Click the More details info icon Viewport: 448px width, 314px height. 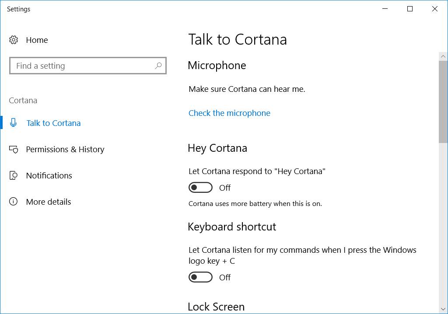point(14,202)
